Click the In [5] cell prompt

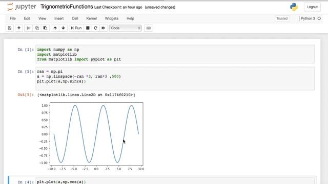point(26,72)
